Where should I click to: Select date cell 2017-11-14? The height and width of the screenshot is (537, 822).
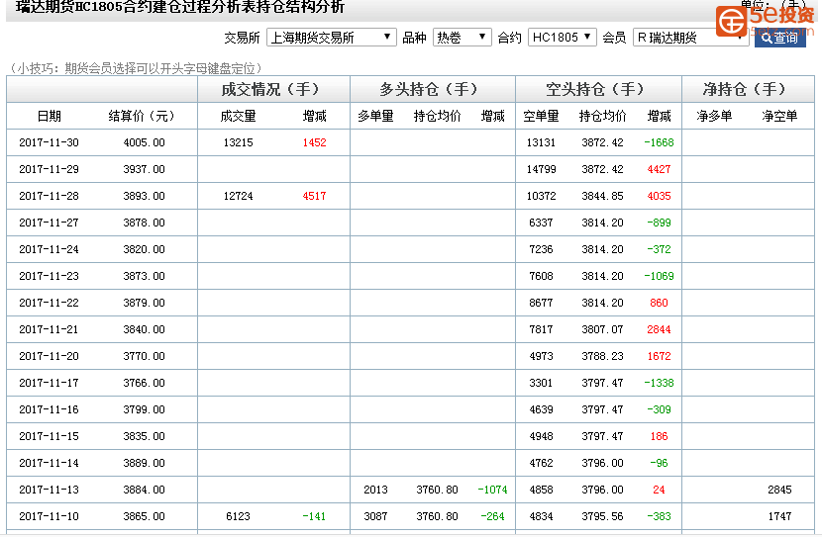(x=49, y=463)
